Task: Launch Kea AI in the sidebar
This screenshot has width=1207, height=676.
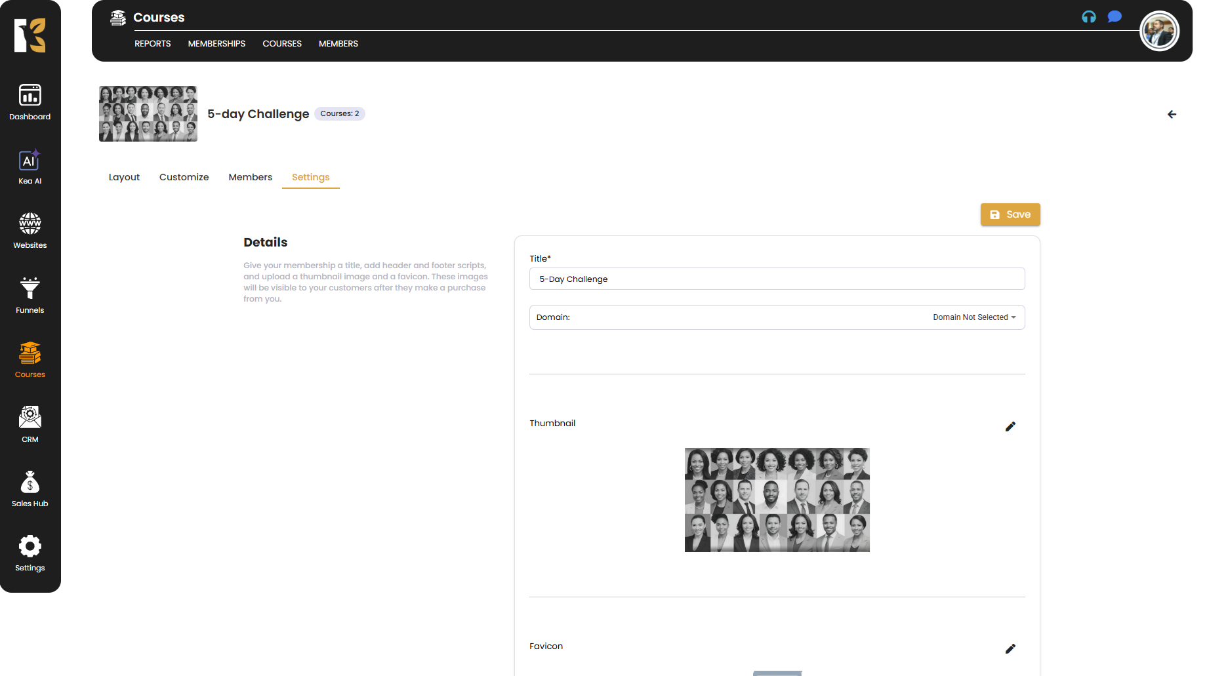Action: coord(30,167)
